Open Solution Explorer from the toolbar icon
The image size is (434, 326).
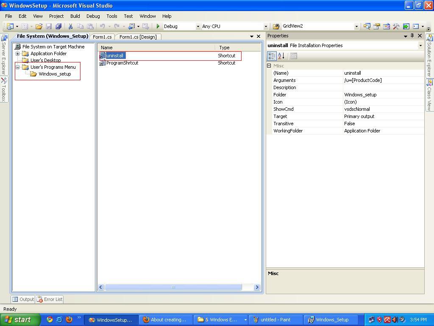coord(367,26)
